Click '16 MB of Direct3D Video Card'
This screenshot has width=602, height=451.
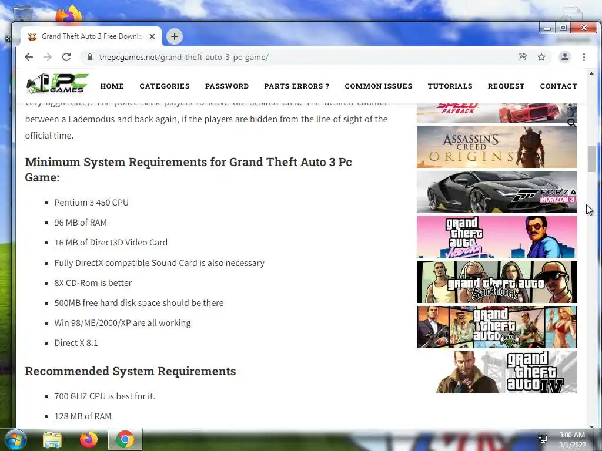[x=111, y=243]
